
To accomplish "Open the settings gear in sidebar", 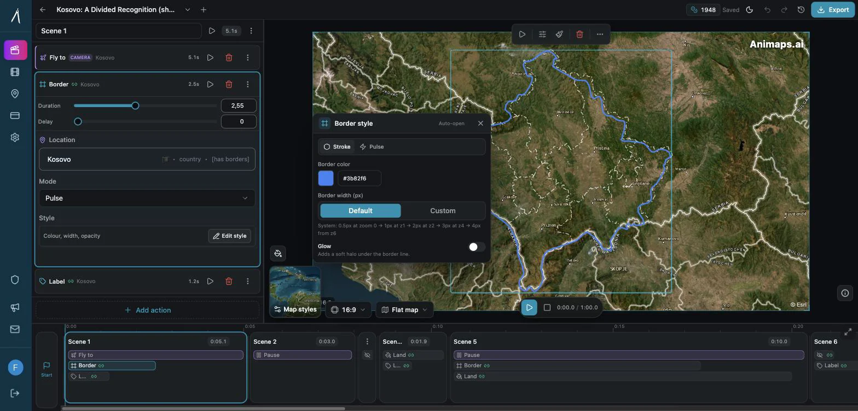I will click(15, 137).
